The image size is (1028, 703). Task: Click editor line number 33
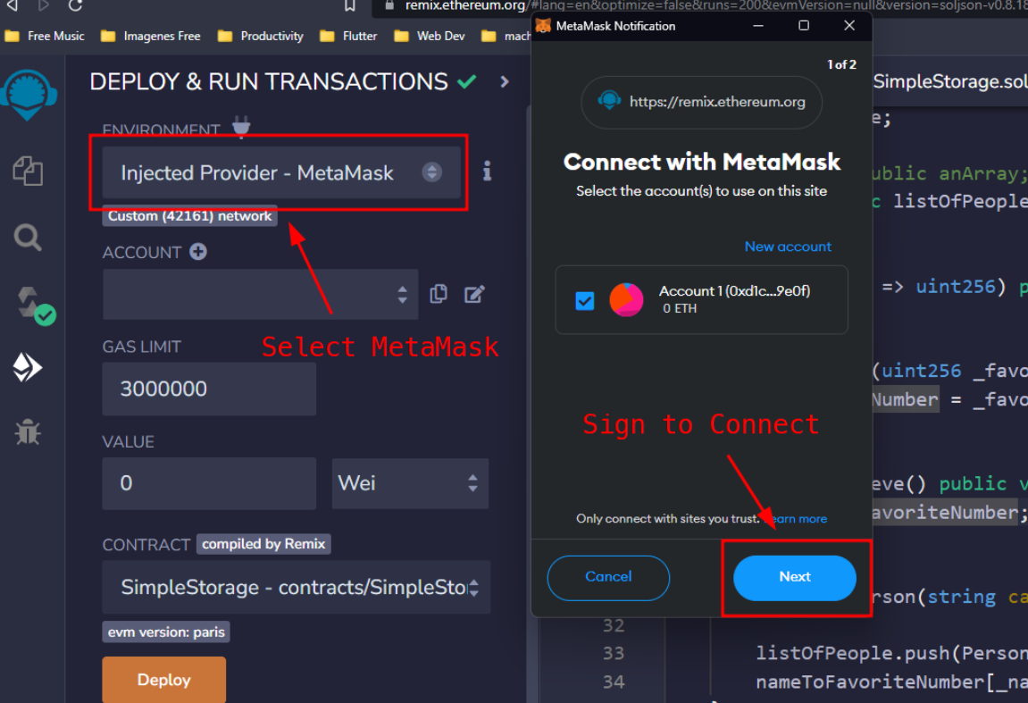[614, 653]
